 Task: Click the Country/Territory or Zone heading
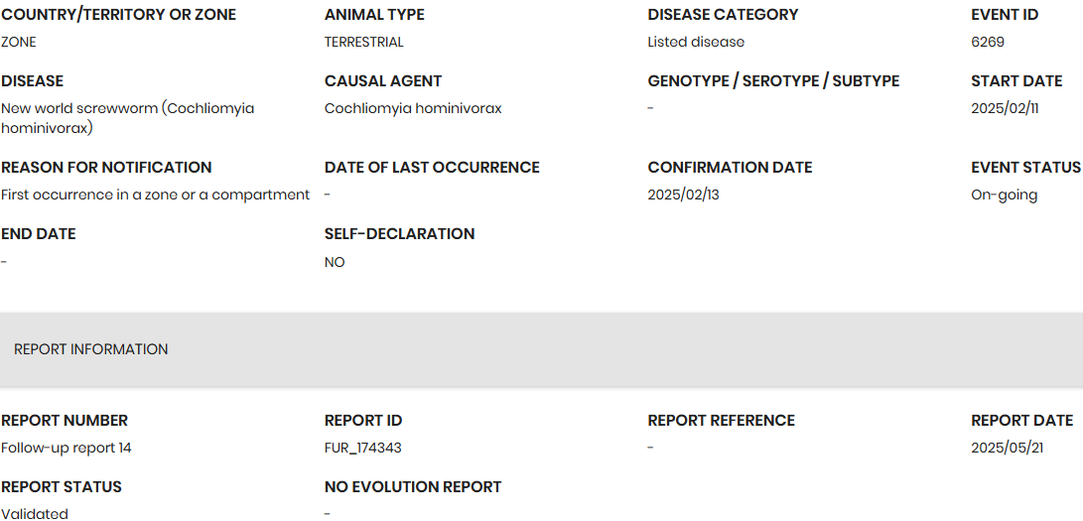[119, 15]
